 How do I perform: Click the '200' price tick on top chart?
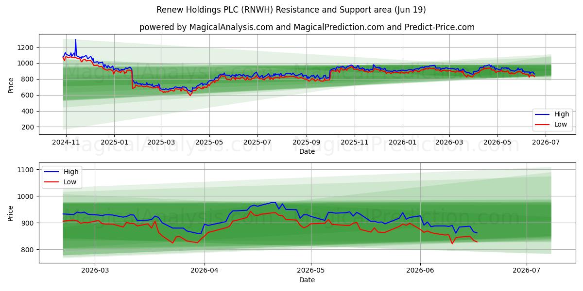[29, 128]
